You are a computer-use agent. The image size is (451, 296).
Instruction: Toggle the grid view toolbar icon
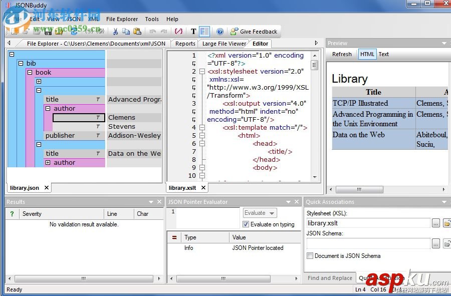coord(204,32)
